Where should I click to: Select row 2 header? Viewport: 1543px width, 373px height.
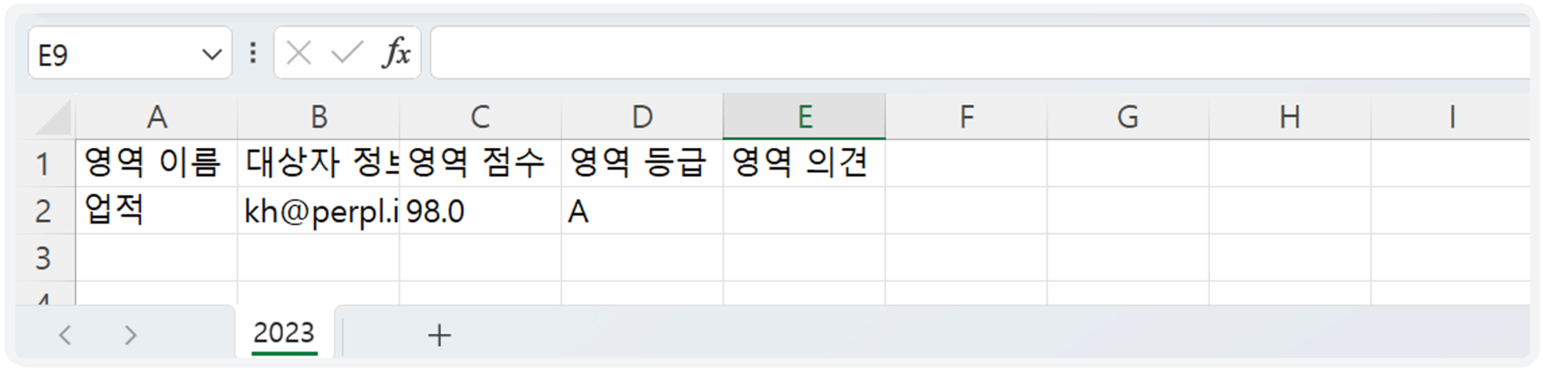(x=44, y=211)
